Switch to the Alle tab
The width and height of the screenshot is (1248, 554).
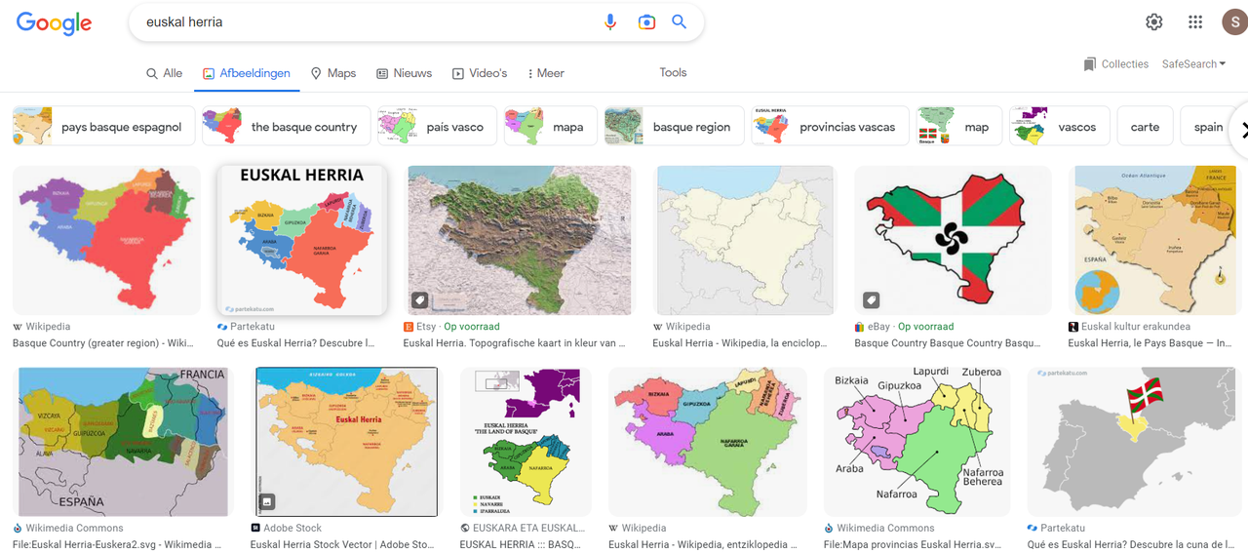tap(164, 73)
